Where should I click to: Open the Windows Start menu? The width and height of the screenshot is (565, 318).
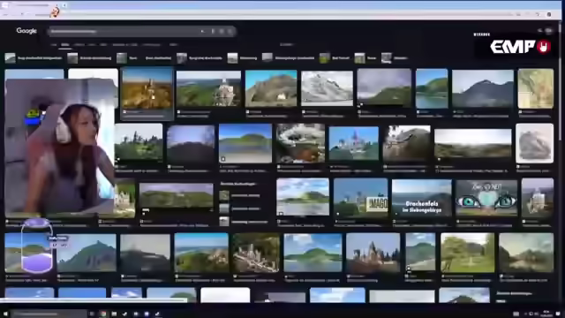5,314
